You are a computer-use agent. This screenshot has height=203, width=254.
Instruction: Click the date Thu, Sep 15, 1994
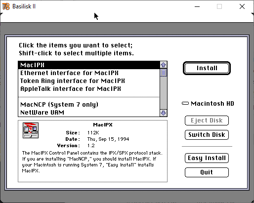click(x=108, y=139)
